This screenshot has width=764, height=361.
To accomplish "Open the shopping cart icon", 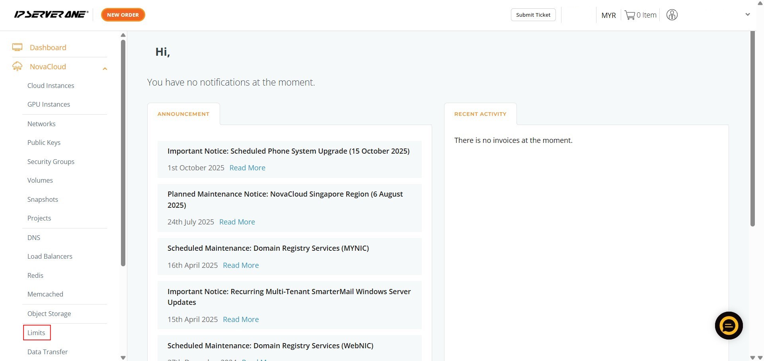I will click(x=630, y=15).
